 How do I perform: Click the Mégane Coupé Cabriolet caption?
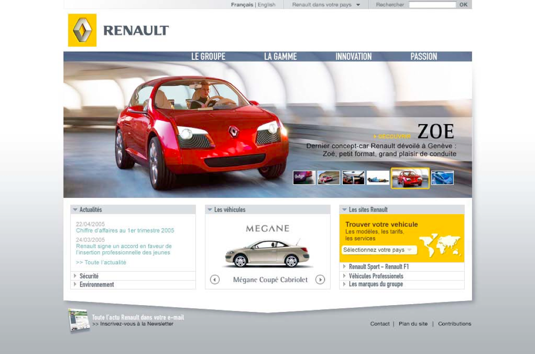coord(270,280)
